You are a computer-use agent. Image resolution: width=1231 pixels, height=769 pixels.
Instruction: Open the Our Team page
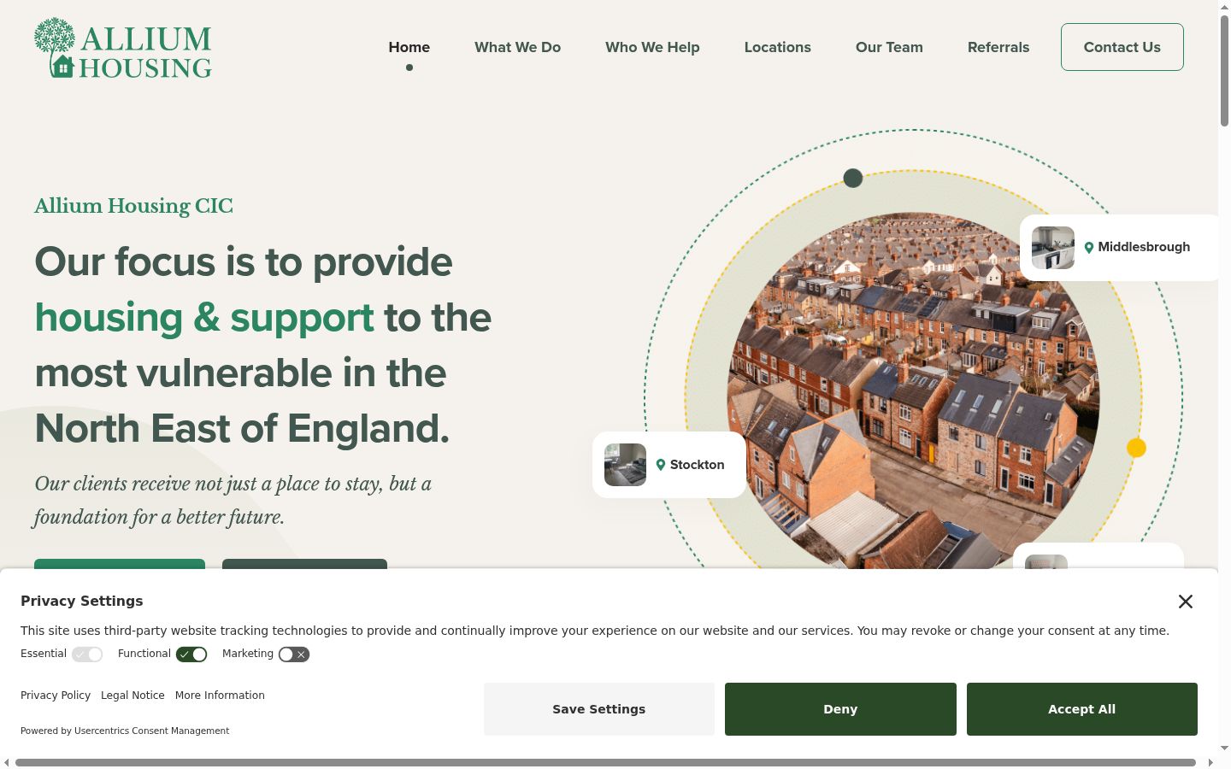889,47
